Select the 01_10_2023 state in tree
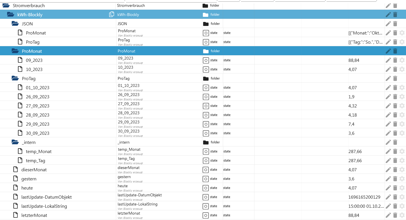 (37, 87)
